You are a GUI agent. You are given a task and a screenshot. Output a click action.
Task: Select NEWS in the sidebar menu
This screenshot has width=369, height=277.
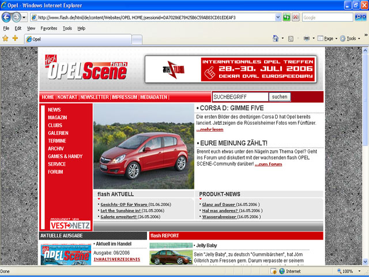(54, 110)
